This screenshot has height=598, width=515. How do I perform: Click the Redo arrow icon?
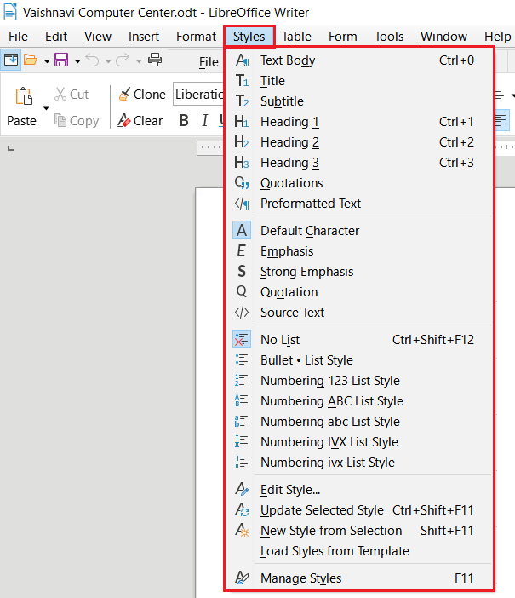(x=123, y=60)
